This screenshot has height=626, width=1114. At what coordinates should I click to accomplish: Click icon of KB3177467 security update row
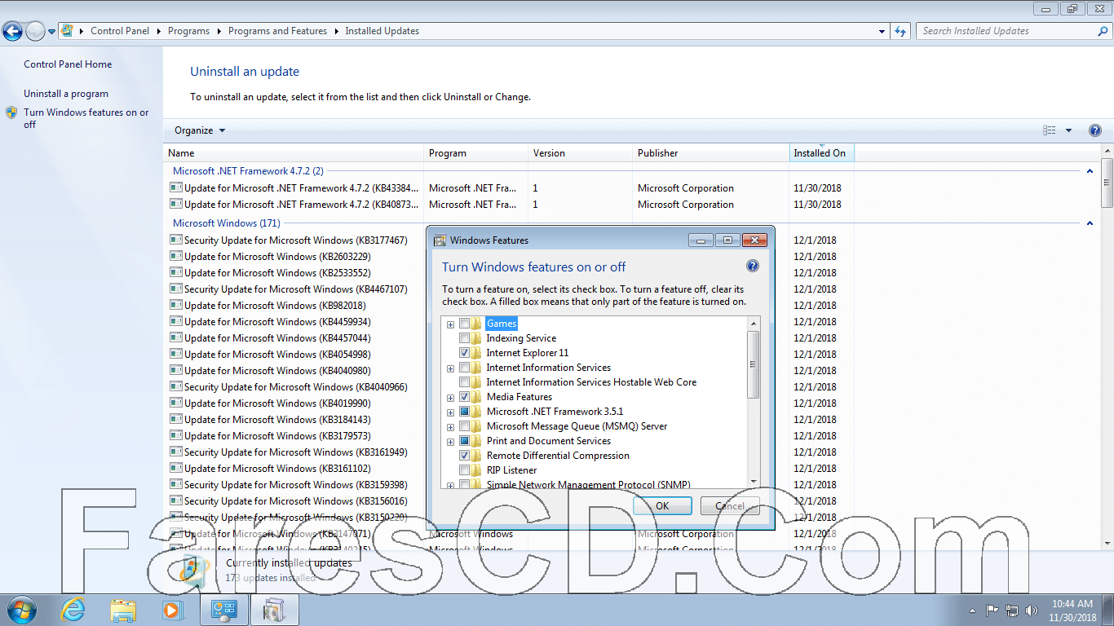coord(175,240)
